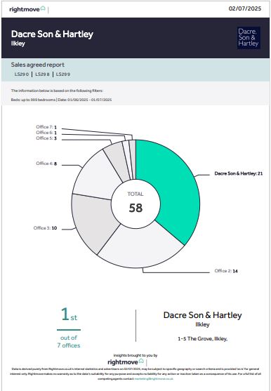Click the 'Office 2: 14' label

tap(226, 271)
